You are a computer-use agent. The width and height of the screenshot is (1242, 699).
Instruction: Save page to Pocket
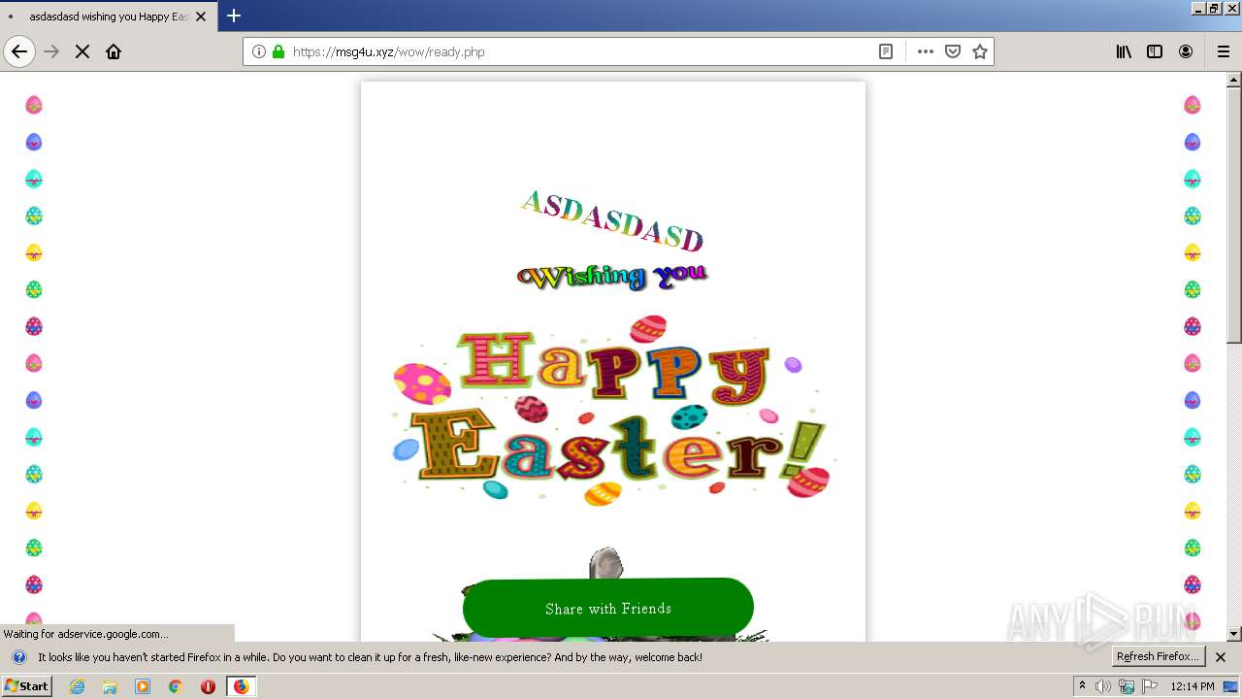point(953,51)
